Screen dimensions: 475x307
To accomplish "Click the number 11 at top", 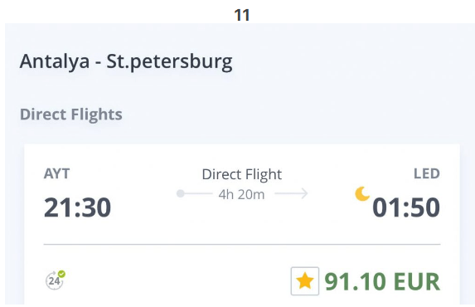I will point(242,15).
